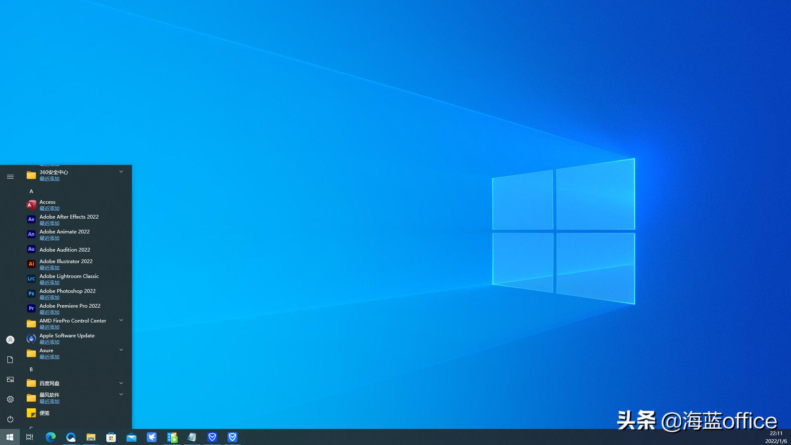Run Apple Software Update

click(67, 338)
